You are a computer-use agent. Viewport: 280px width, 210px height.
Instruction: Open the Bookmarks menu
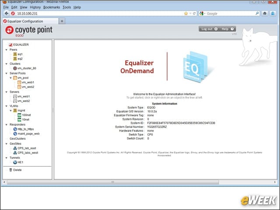(x=52, y=7)
